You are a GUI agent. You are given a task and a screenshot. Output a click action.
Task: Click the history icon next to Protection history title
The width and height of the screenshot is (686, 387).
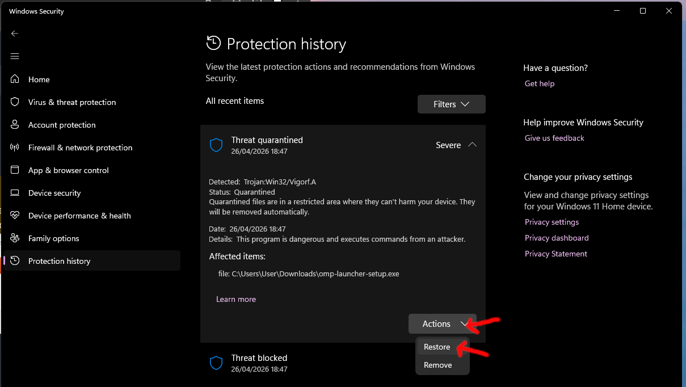coord(213,43)
